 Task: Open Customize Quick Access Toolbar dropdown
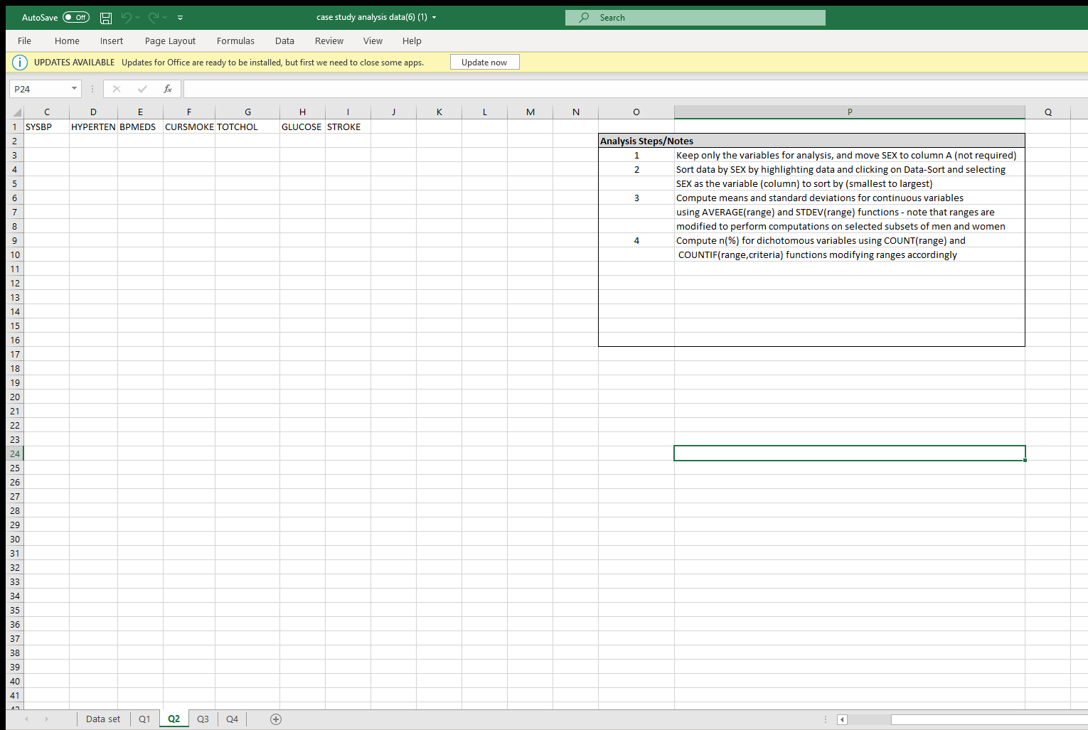tap(180, 17)
